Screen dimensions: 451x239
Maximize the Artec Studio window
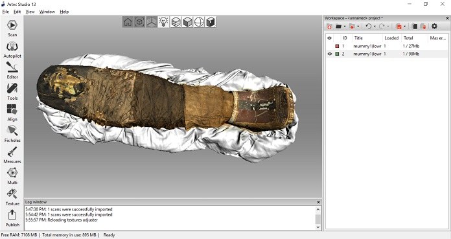pyautogui.click(x=426, y=4)
